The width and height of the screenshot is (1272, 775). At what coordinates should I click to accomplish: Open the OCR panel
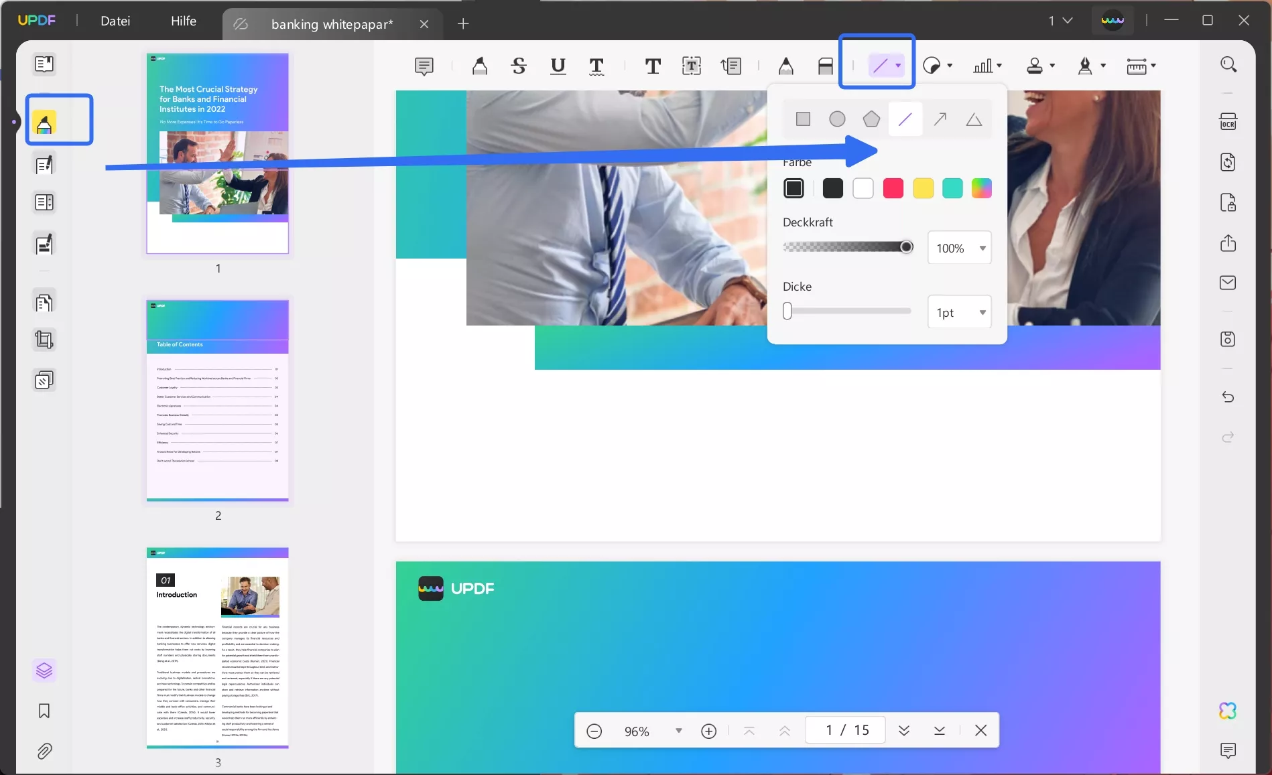(x=1228, y=121)
